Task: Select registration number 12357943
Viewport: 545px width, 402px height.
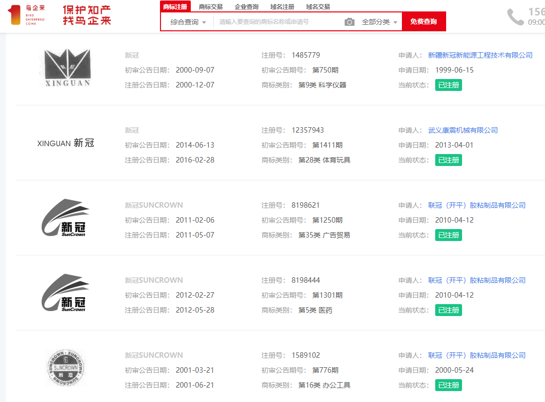Action: (308, 130)
